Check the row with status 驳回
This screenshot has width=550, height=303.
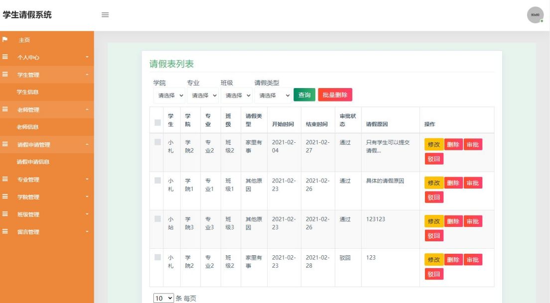(x=157, y=257)
